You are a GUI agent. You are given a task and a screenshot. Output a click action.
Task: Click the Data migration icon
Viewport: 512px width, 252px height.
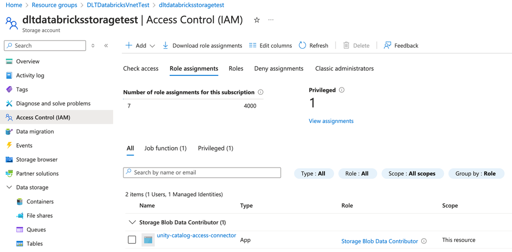pos(9,132)
